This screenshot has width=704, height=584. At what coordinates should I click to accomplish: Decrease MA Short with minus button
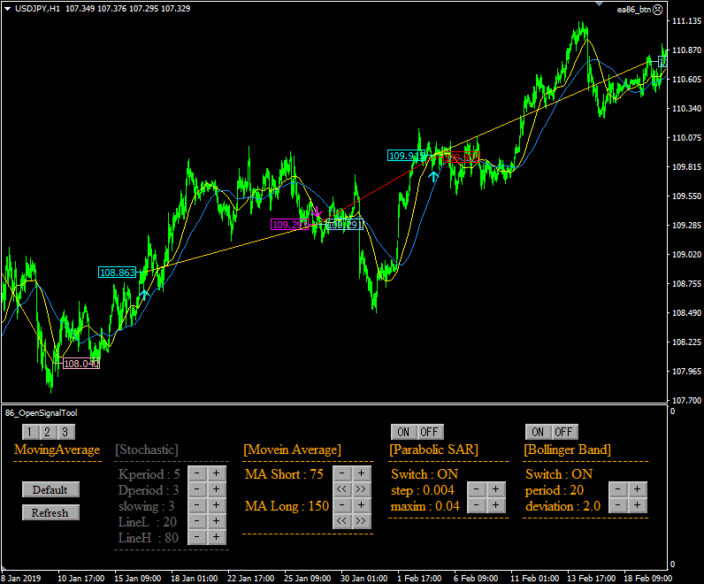click(342, 473)
